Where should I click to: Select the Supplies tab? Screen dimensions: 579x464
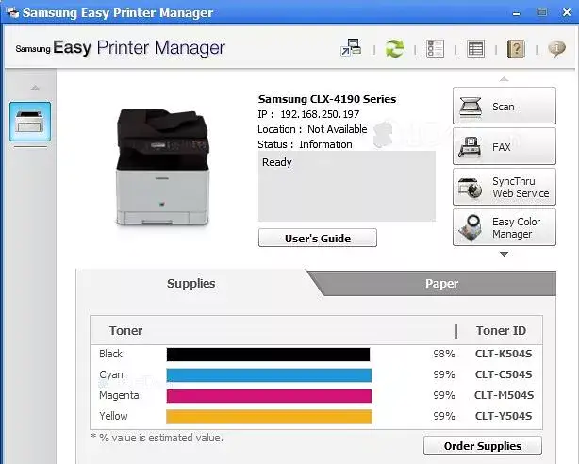[x=190, y=283]
